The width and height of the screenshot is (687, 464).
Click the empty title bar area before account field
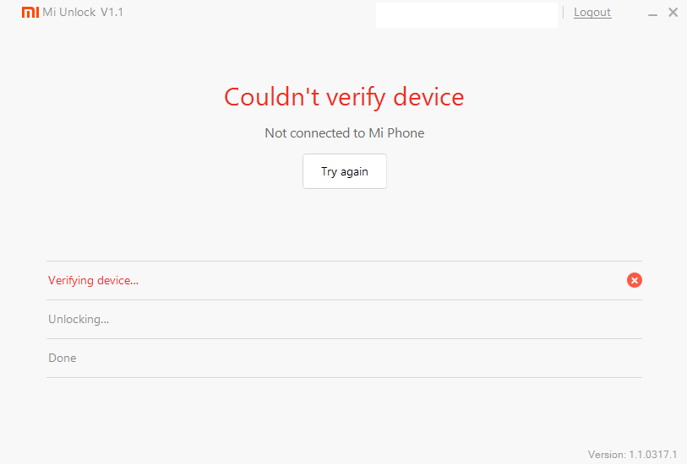[254, 13]
